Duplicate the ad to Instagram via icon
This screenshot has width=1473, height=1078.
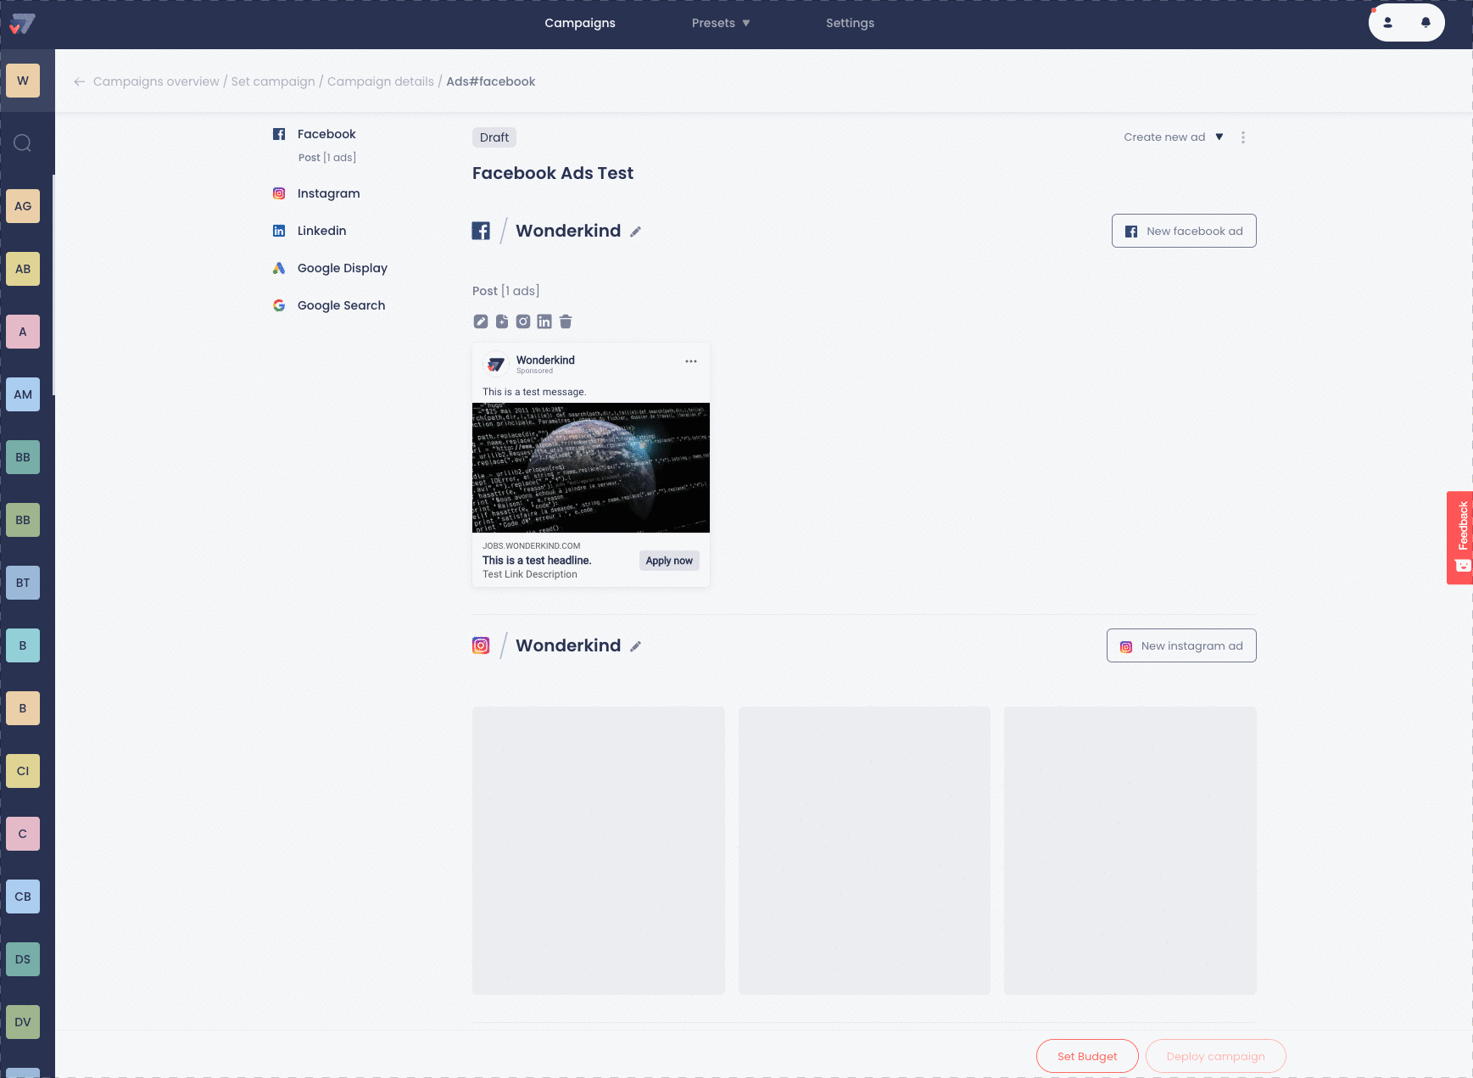tap(523, 321)
